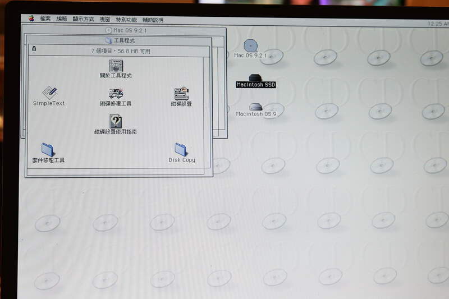The width and height of the screenshot is (449, 299).
Task: Open the 特別功能 menu
Action: click(x=126, y=20)
